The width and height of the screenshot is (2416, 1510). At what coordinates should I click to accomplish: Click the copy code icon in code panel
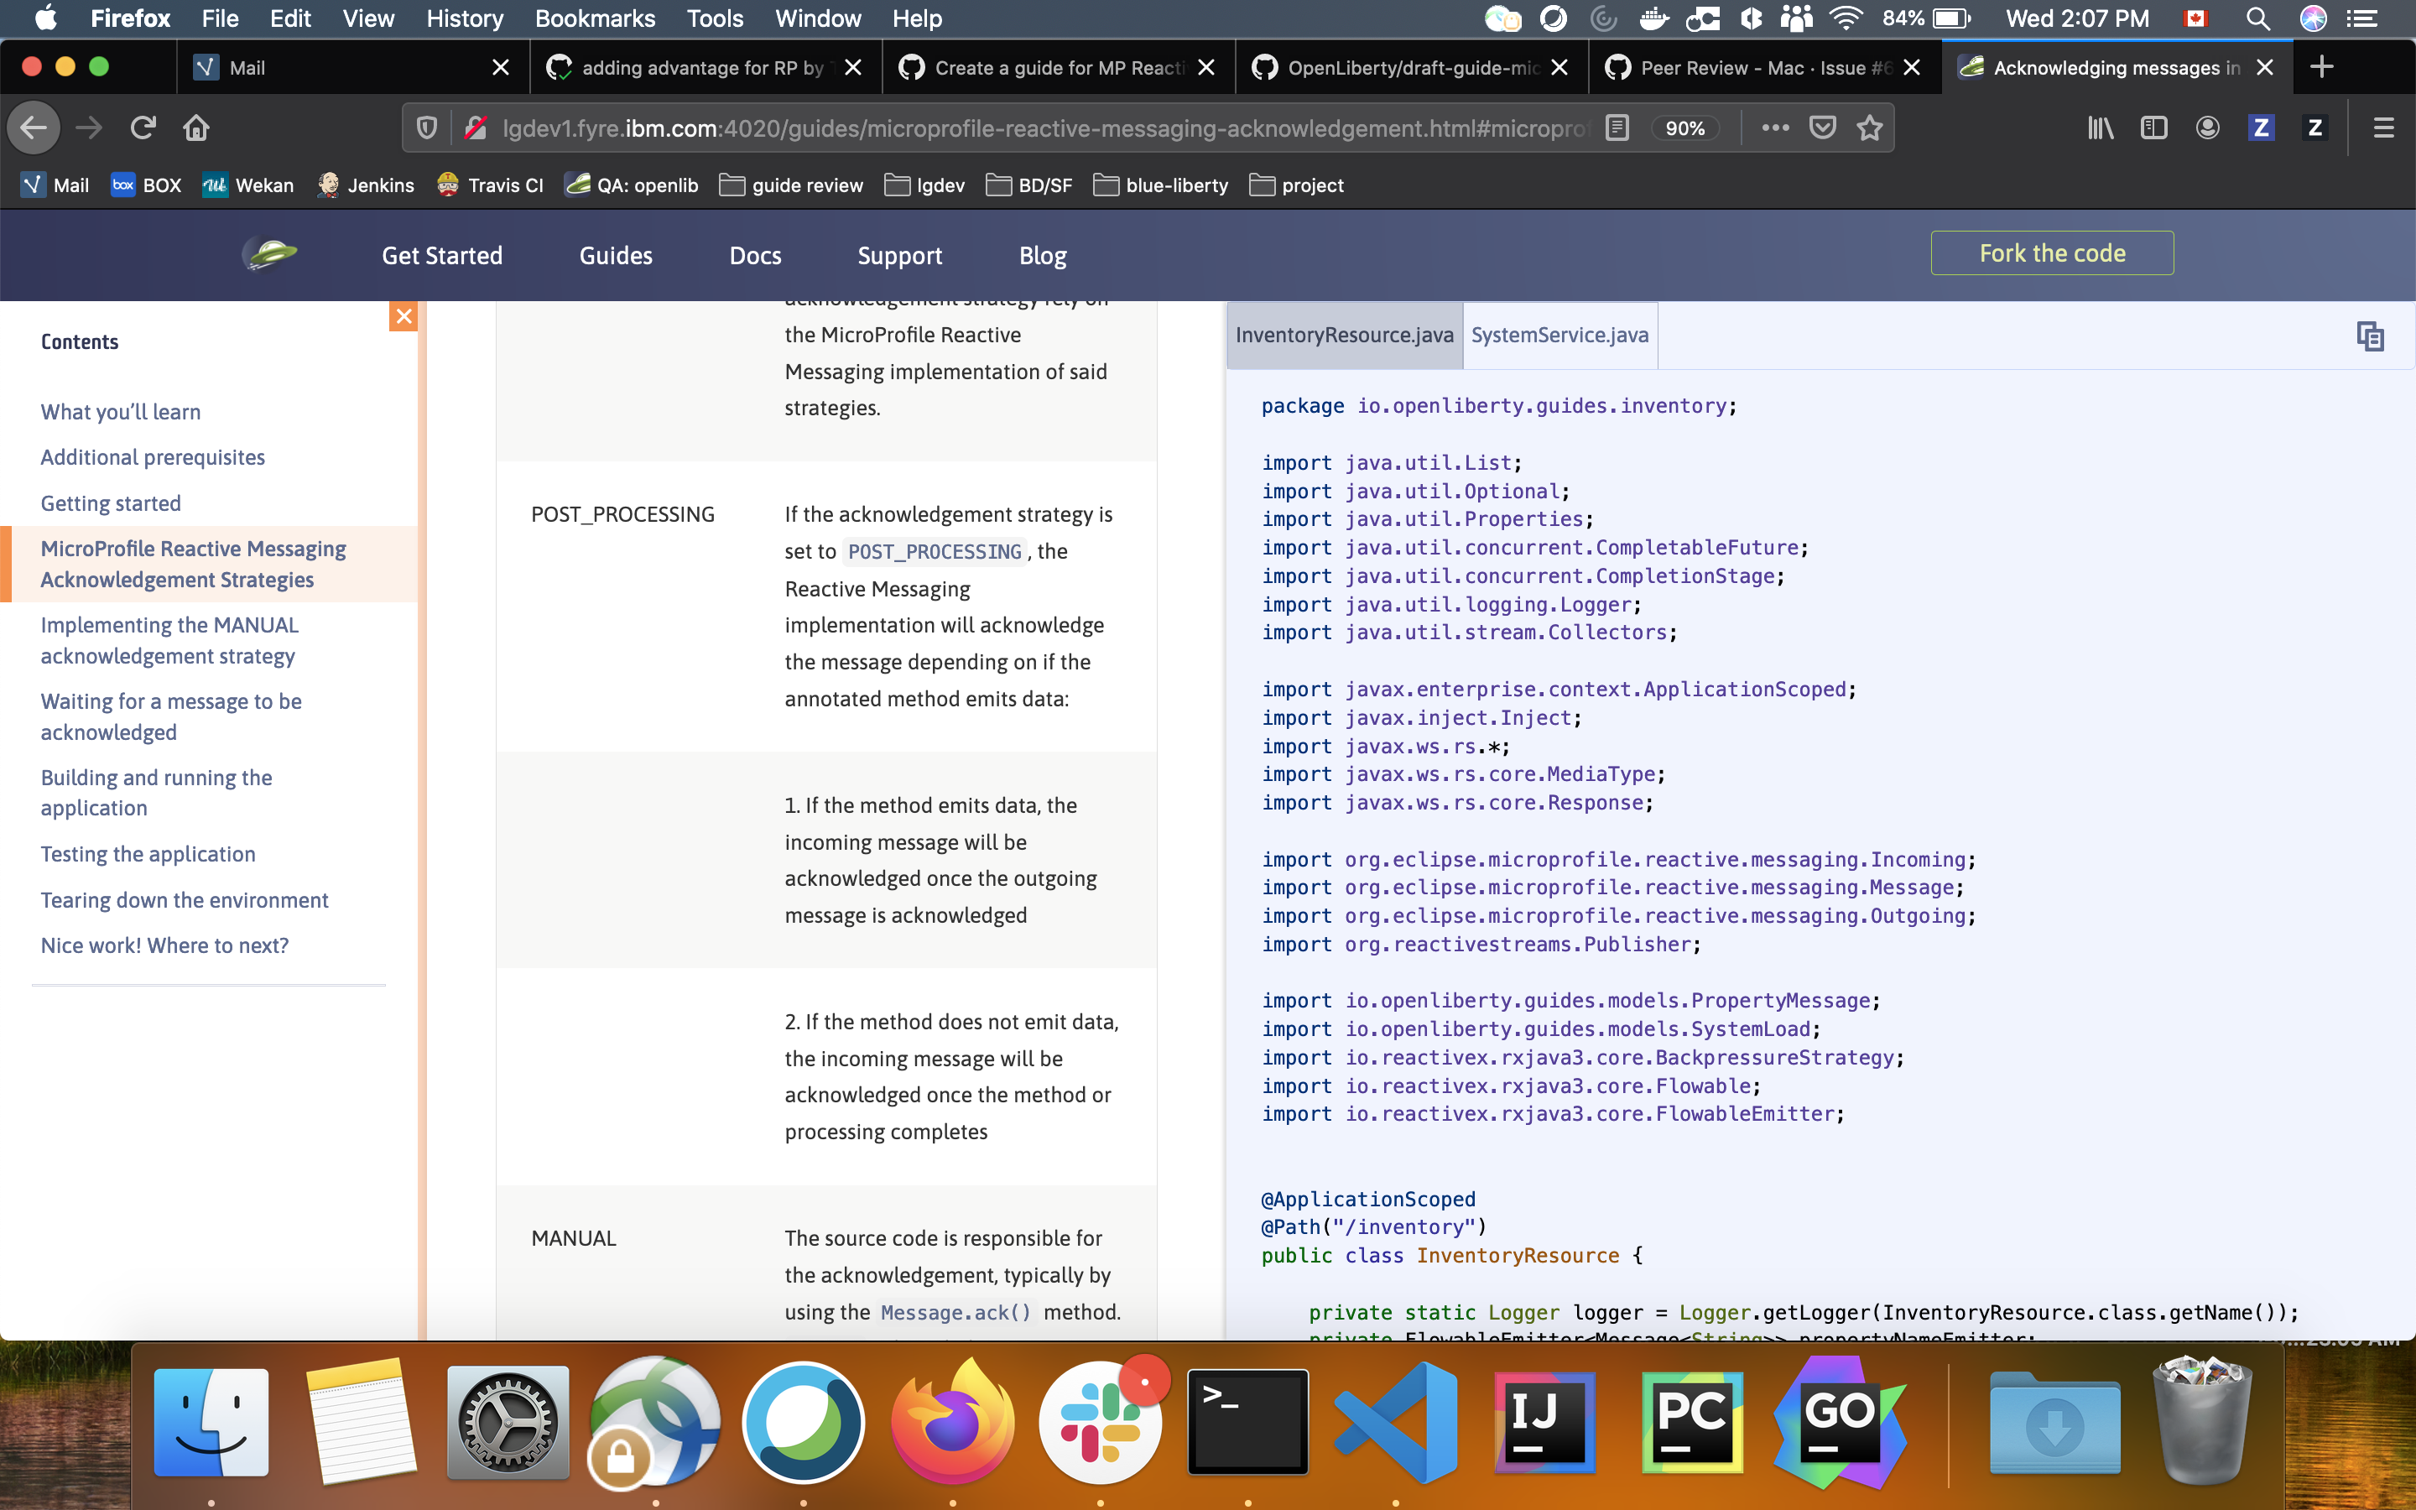point(2369,336)
